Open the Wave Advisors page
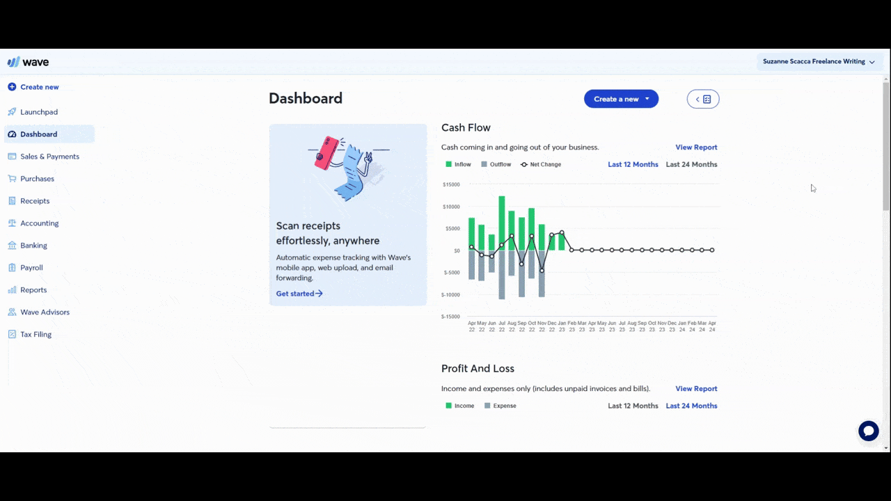The height and width of the screenshot is (501, 891). (45, 312)
